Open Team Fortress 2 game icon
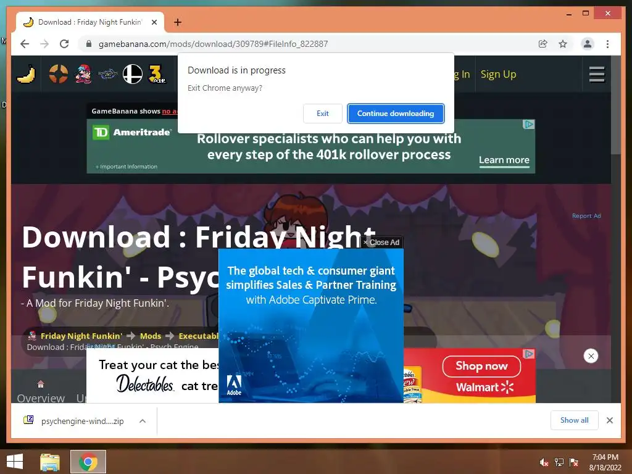 [59, 74]
